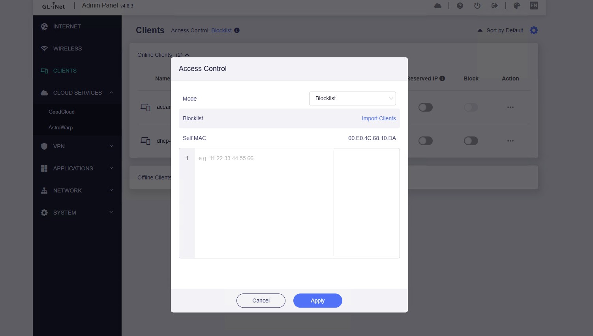Select the SYSTEM menu label
Viewport: 593px width, 336px height.
65,213
